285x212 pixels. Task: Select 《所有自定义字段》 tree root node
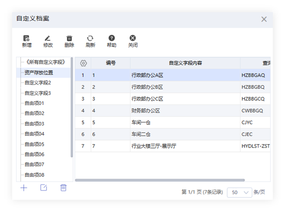(x=45, y=62)
